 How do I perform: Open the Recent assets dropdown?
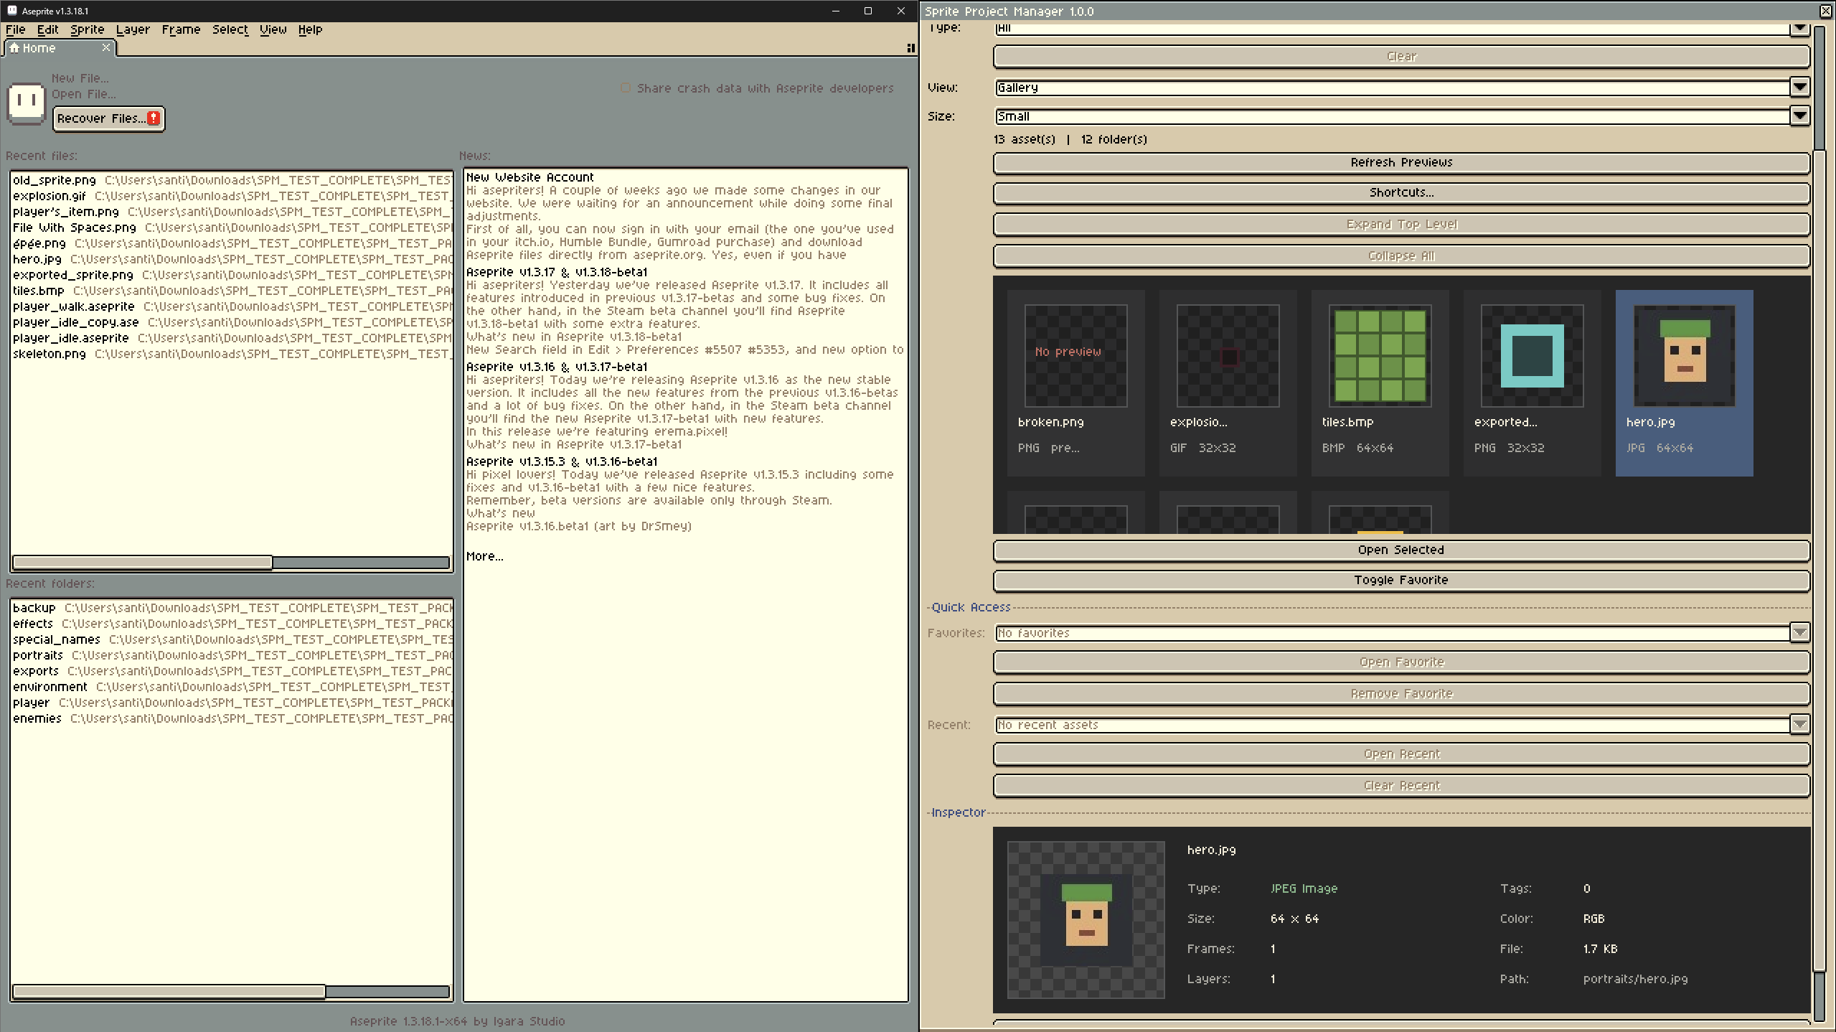1402,725
